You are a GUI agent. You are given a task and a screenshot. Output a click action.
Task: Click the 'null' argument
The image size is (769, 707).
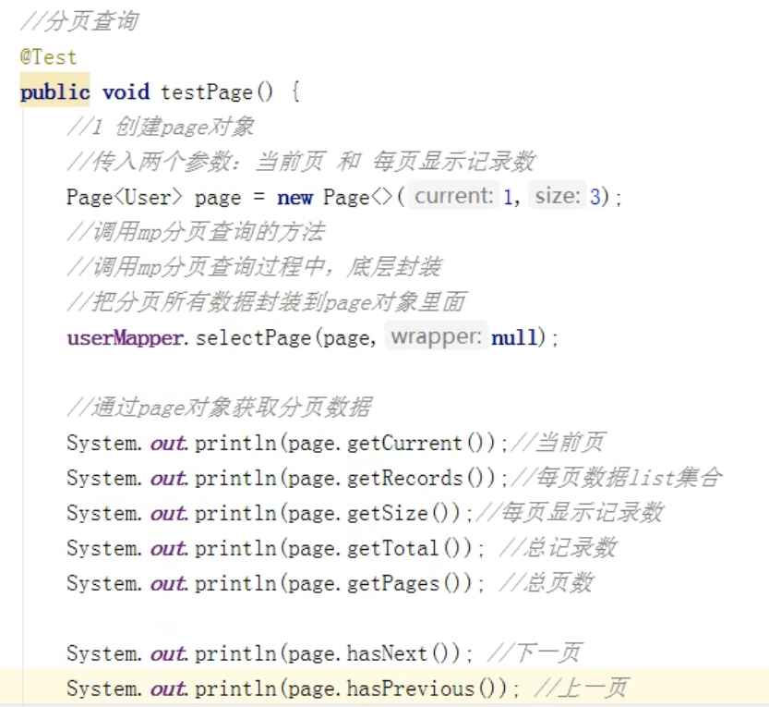click(x=514, y=338)
